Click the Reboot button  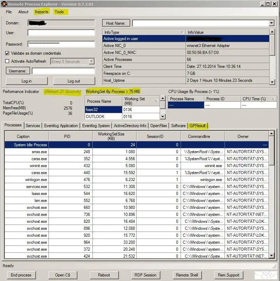tap(104, 275)
